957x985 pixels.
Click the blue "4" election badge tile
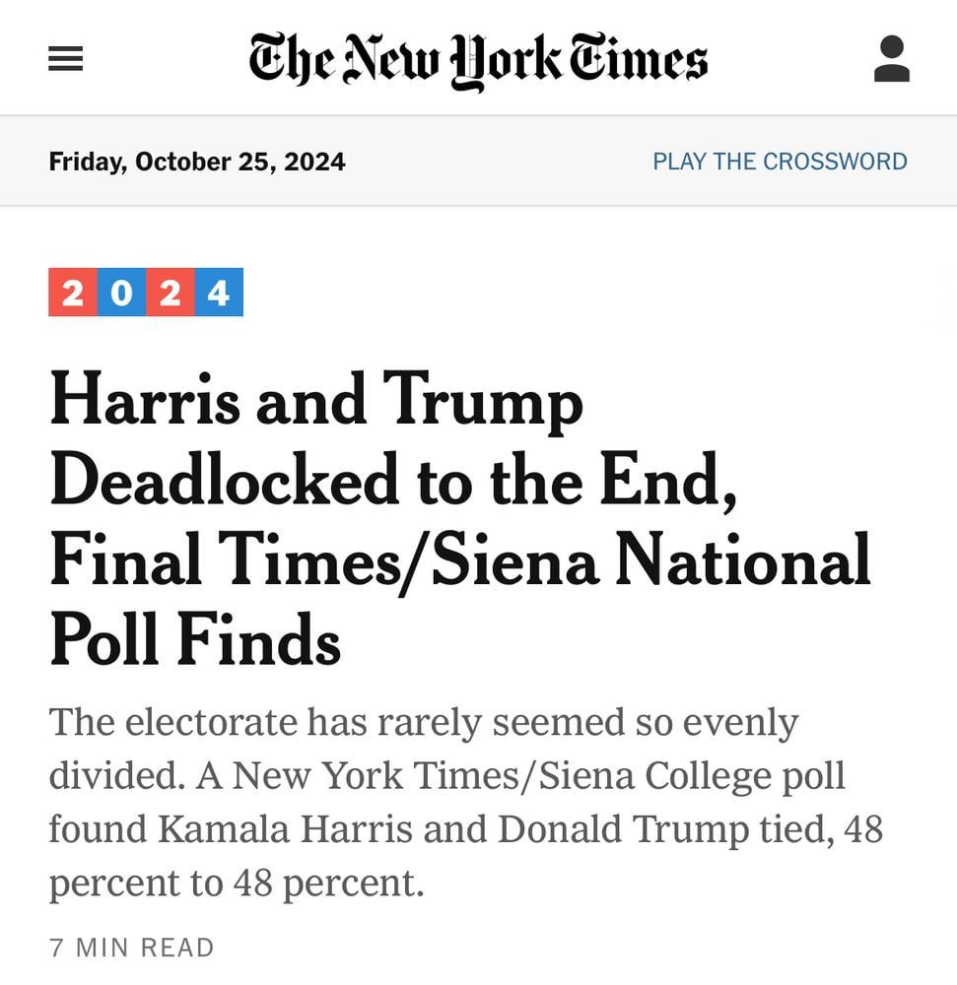coord(219,293)
